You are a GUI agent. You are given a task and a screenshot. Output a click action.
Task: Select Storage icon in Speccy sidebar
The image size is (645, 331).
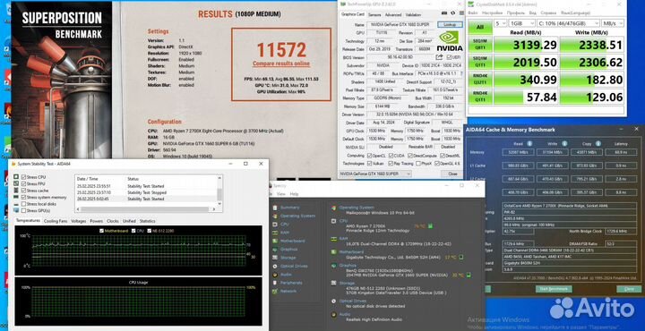[275, 258]
